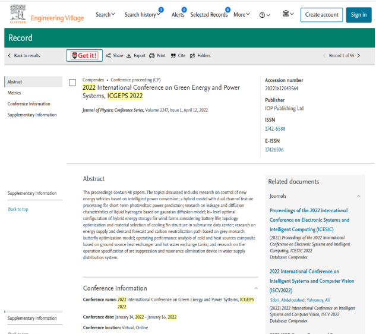Viewport: 376px width, 334px height.
Task: Click the ICGEPS 2022 record title
Action: click(x=161, y=92)
